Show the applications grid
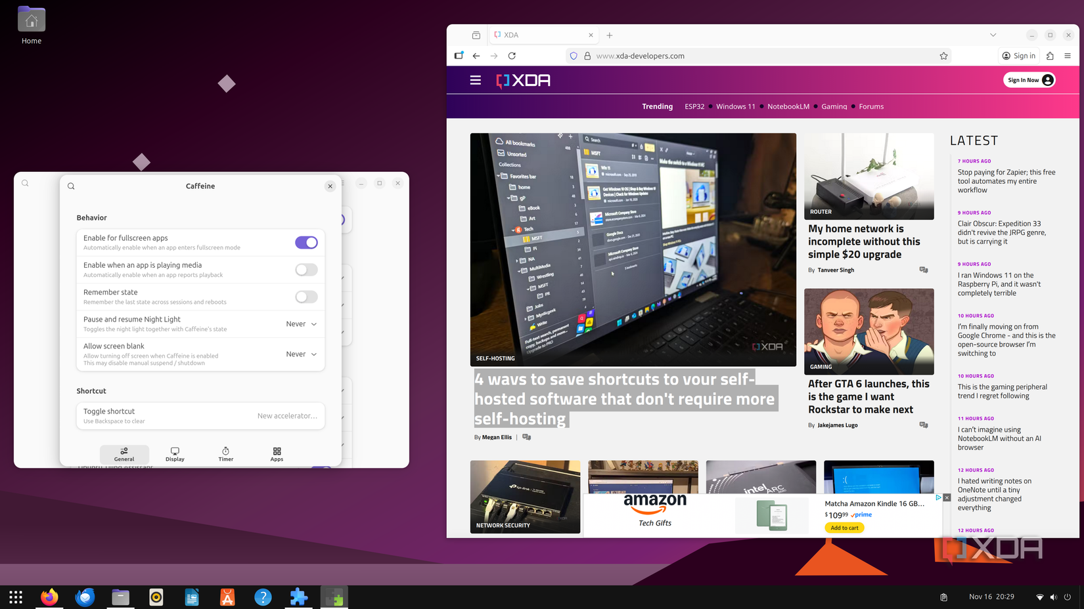This screenshot has width=1084, height=609. pyautogui.click(x=16, y=597)
